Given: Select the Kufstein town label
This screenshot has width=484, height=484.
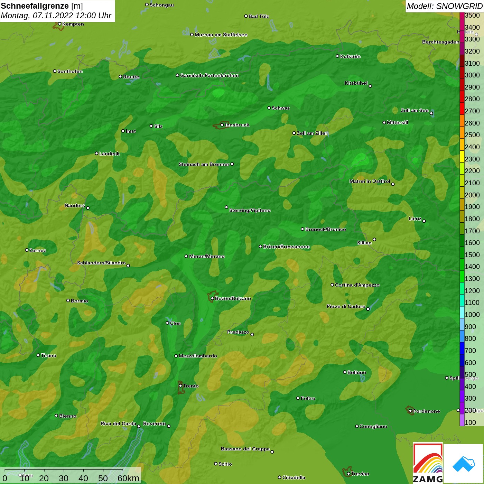Looking at the screenshot, I should 350,56.
